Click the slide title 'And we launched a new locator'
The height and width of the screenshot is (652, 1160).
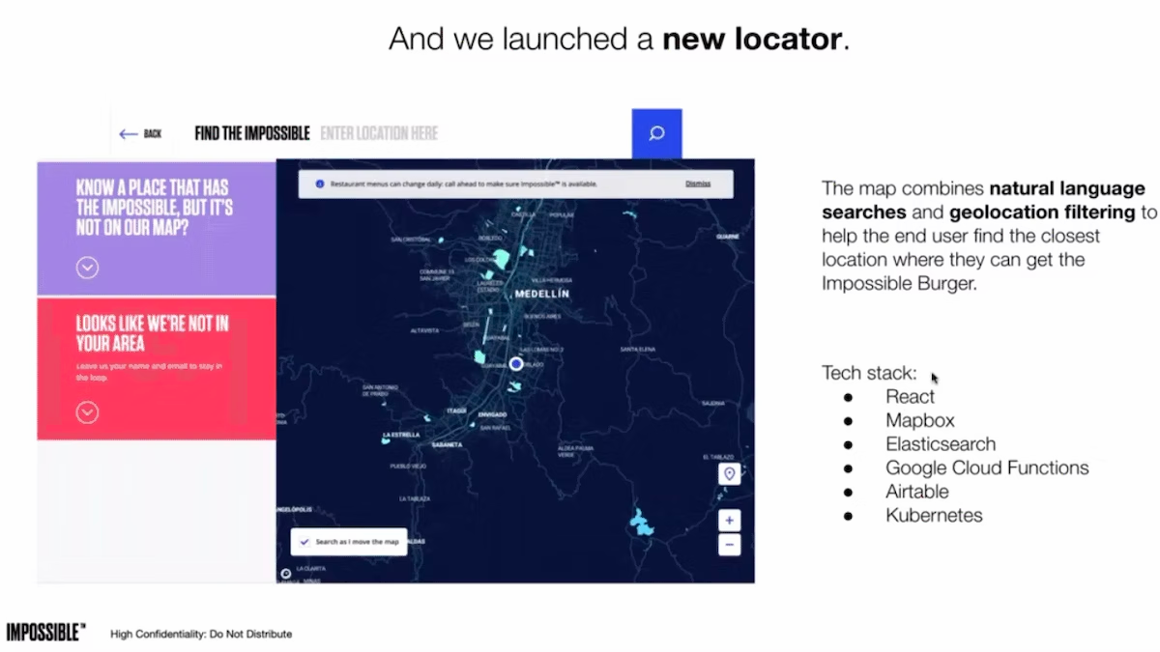coord(619,39)
